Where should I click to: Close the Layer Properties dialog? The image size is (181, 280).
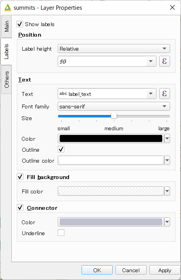pyautogui.click(x=172, y=7)
